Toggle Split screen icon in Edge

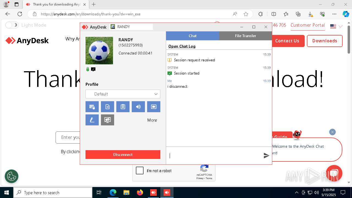274,14
